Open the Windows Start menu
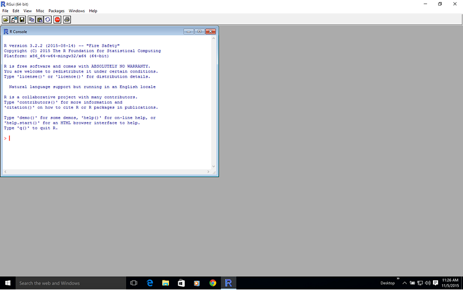The image size is (463, 290). 8,283
